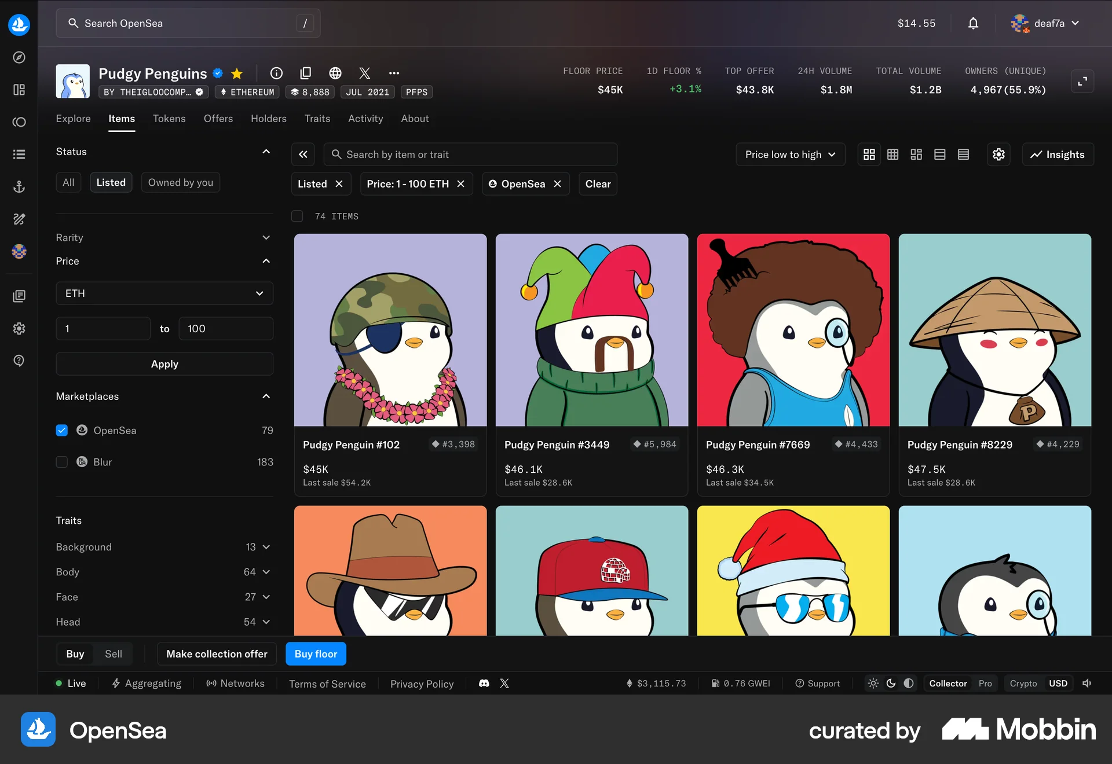Open Discord from the footer icon
1112x764 pixels.
click(484, 684)
